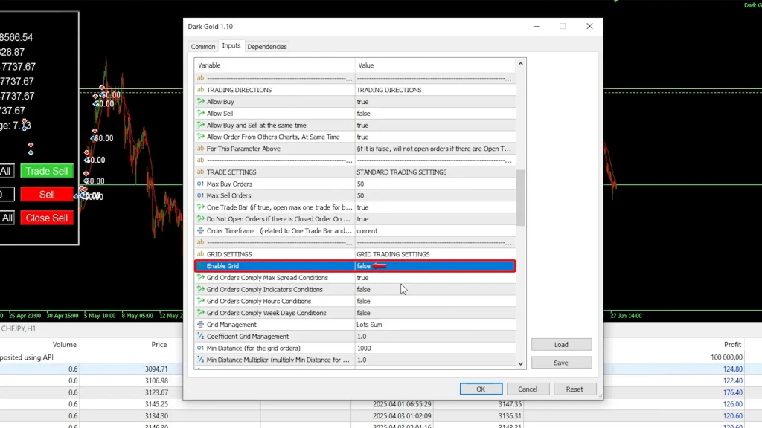Click the enum icon beside Order Timeframe
This screenshot has height=428, width=762.
[200, 231]
